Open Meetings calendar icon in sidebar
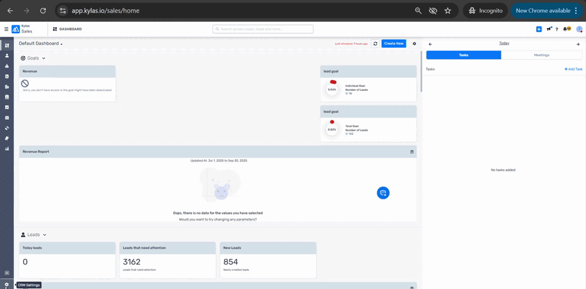Screen dimensions: 586x289 pyautogui.click(x=7, y=117)
